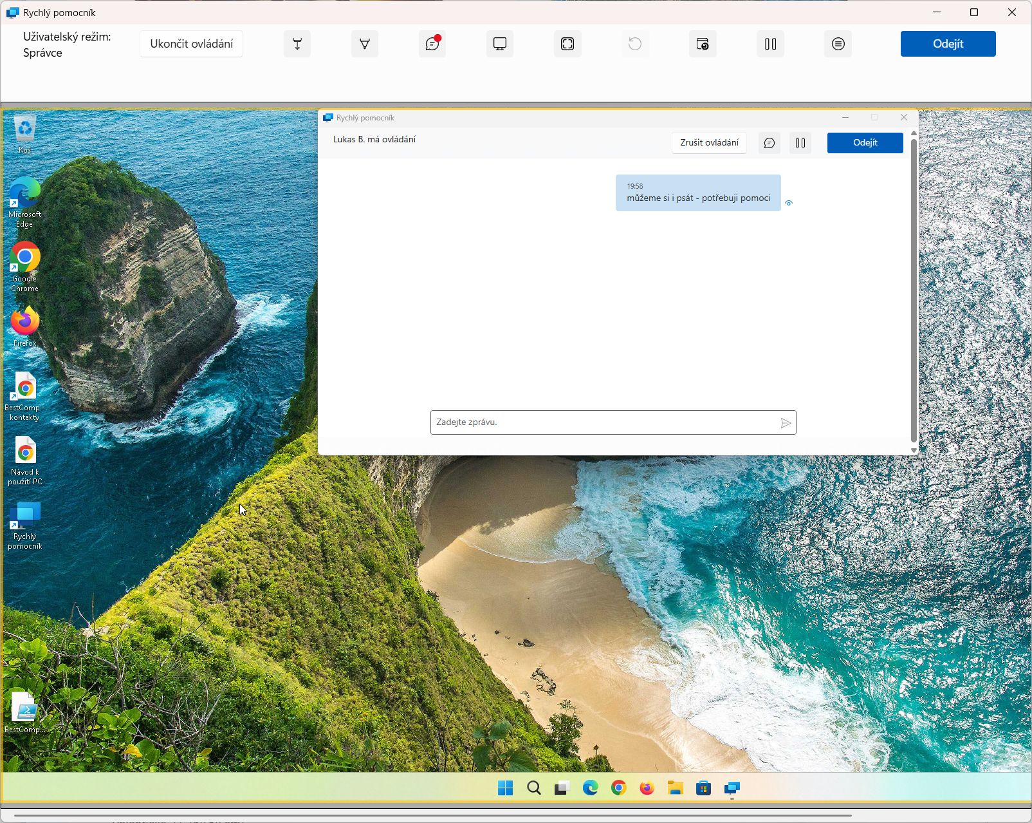Click horizontal scrollbar at bottom
This screenshot has height=823, width=1032.
point(432,815)
